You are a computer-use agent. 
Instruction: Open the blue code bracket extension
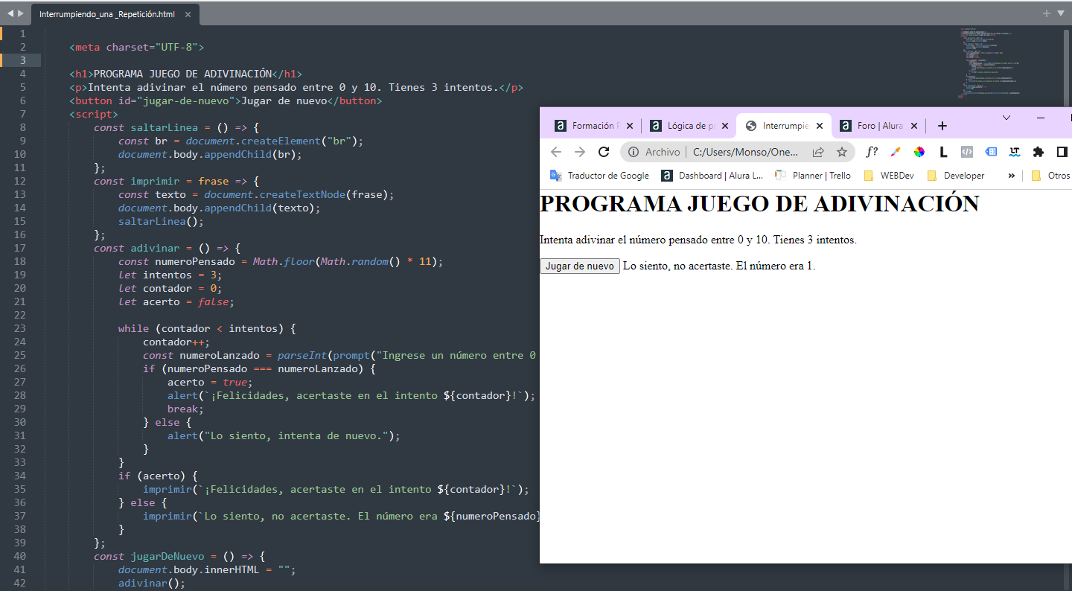click(x=991, y=152)
